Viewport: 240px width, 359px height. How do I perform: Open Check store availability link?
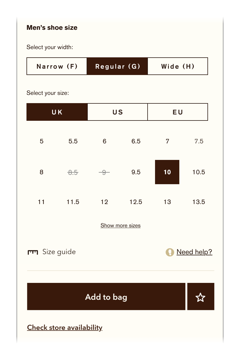pos(65,328)
